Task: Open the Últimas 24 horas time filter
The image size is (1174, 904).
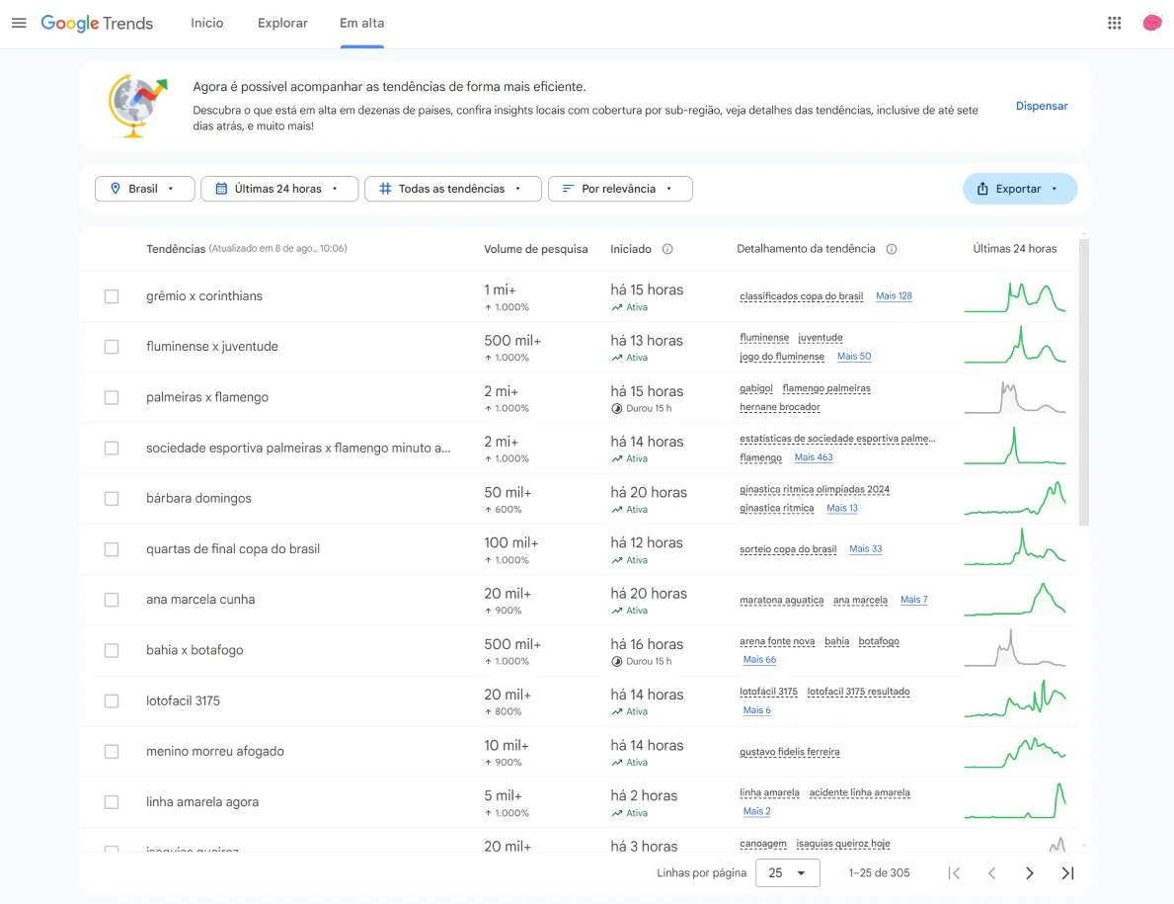Action: (x=279, y=189)
